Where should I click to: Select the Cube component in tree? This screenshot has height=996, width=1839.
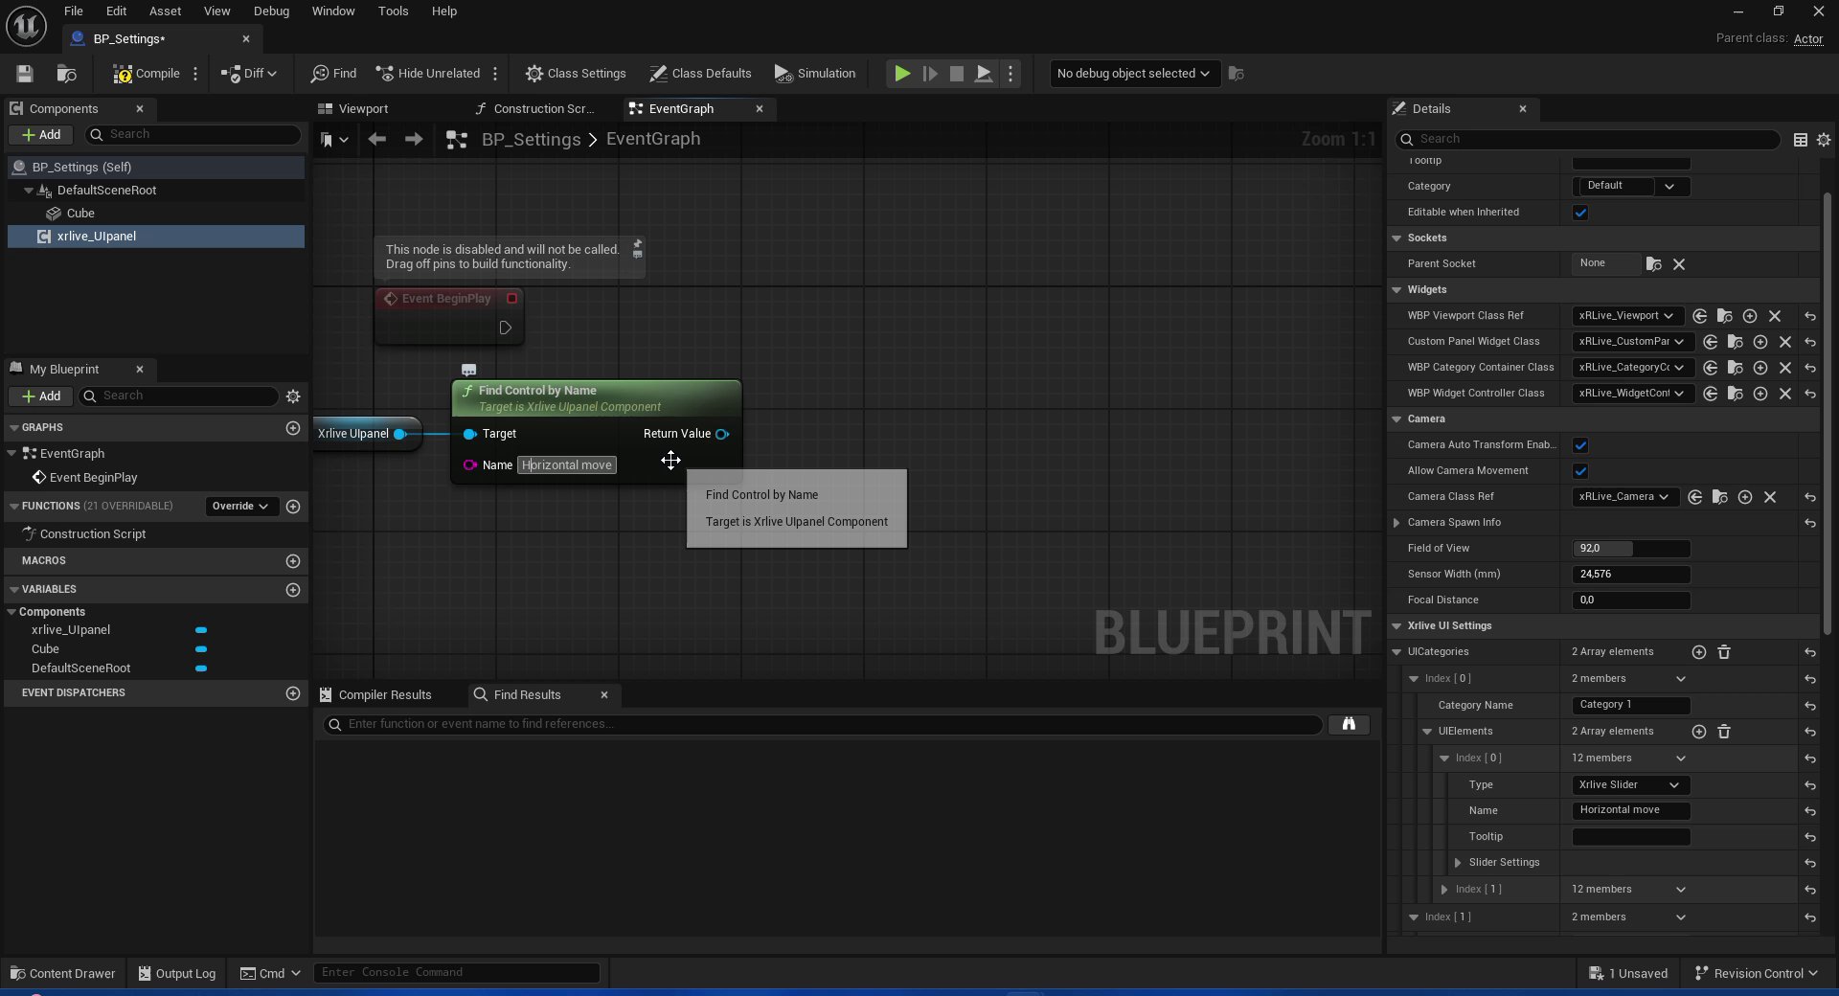80,214
